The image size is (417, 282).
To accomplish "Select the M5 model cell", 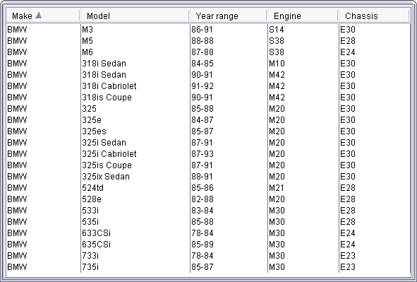I will pos(135,41).
